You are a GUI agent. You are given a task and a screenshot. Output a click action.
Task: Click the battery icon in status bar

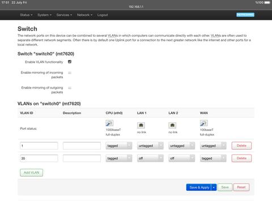click(x=267, y=3)
